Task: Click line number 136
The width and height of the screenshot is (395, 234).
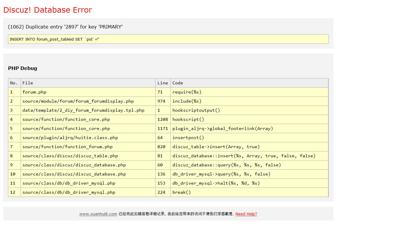Action: pos(162,174)
